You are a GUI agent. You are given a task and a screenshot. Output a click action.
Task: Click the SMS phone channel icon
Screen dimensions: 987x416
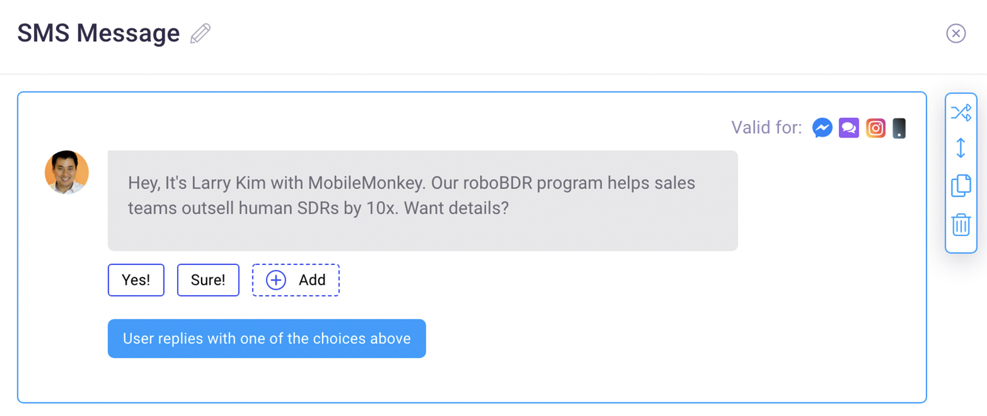point(899,128)
